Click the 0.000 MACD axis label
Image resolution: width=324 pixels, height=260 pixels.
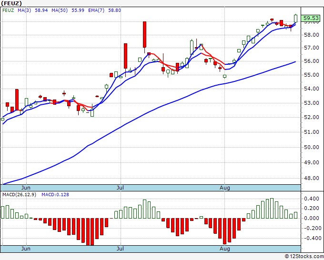tap(312, 218)
